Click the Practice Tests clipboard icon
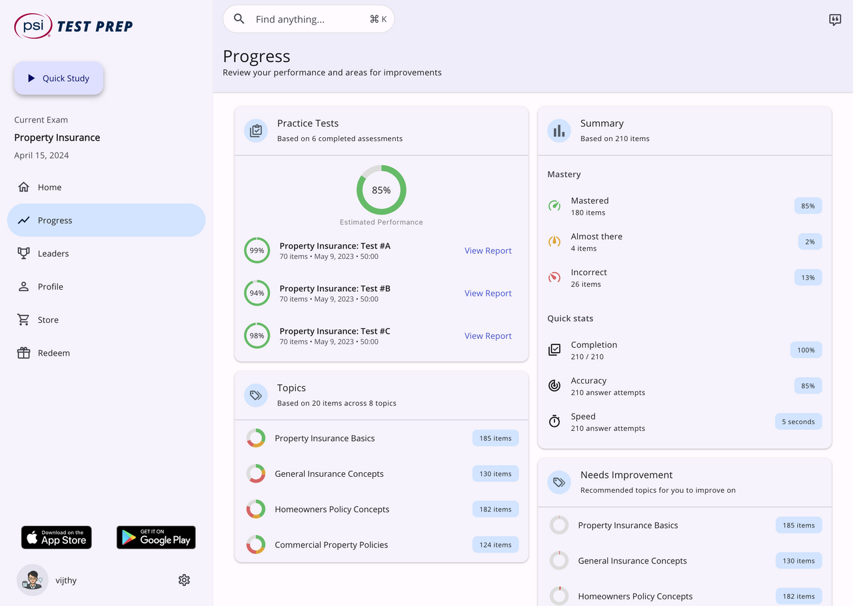Screen dimensions: 853x606 [256, 131]
